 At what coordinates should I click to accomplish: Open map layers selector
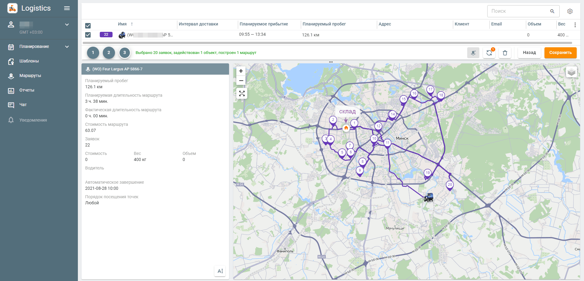(x=571, y=72)
